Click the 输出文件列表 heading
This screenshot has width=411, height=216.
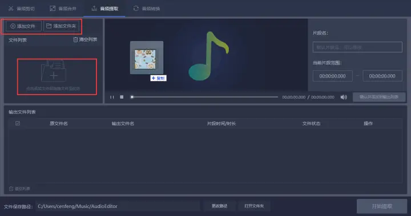click(22, 112)
